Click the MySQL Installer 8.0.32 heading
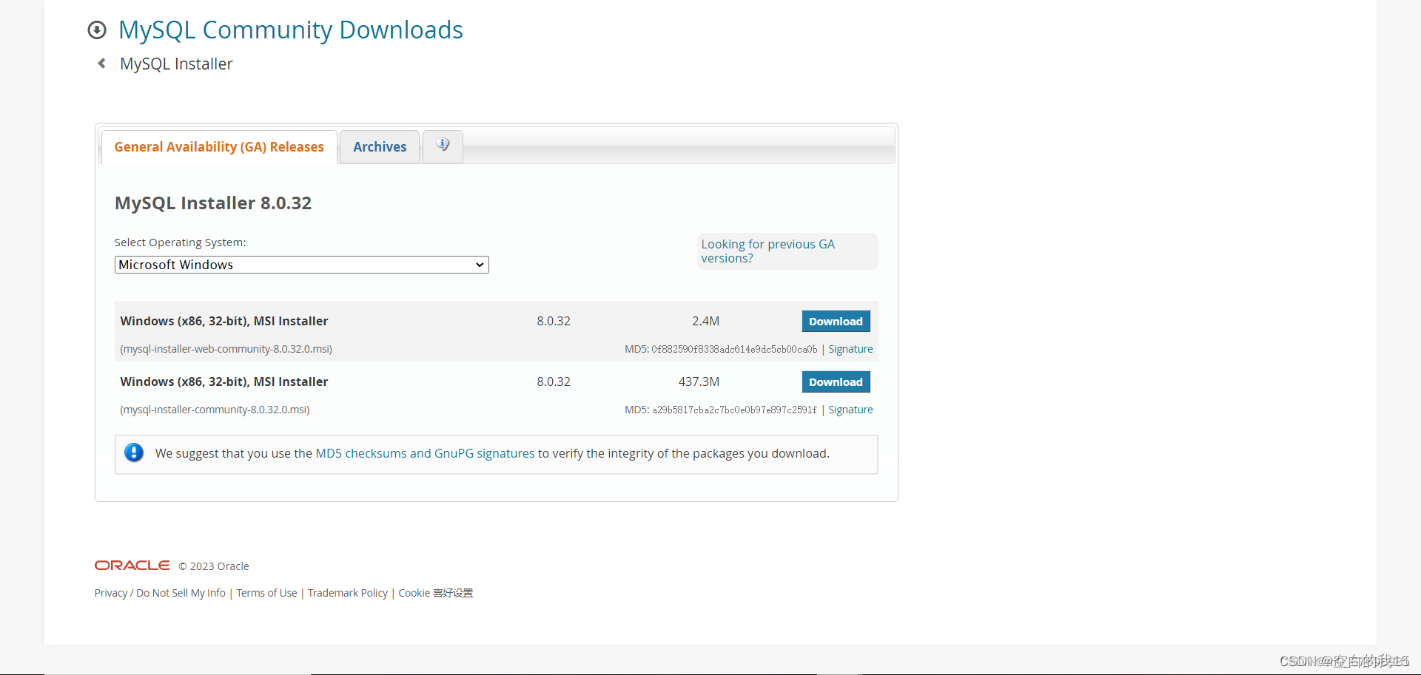The width and height of the screenshot is (1421, 675). [213, 203]
